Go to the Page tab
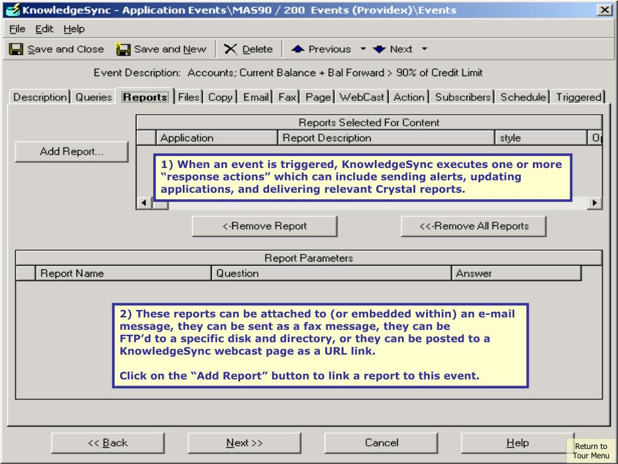This screenshot has height=464, width=618. [x=318, y=97]
